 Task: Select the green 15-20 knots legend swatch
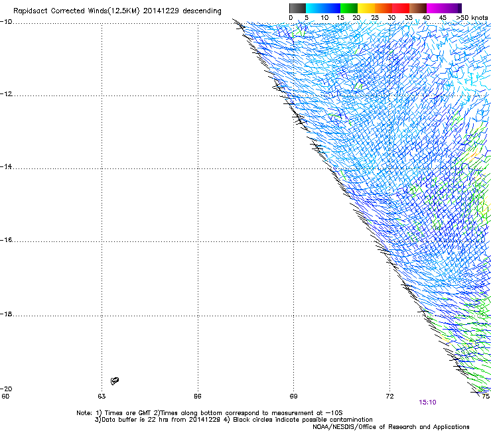pos(349,8)
